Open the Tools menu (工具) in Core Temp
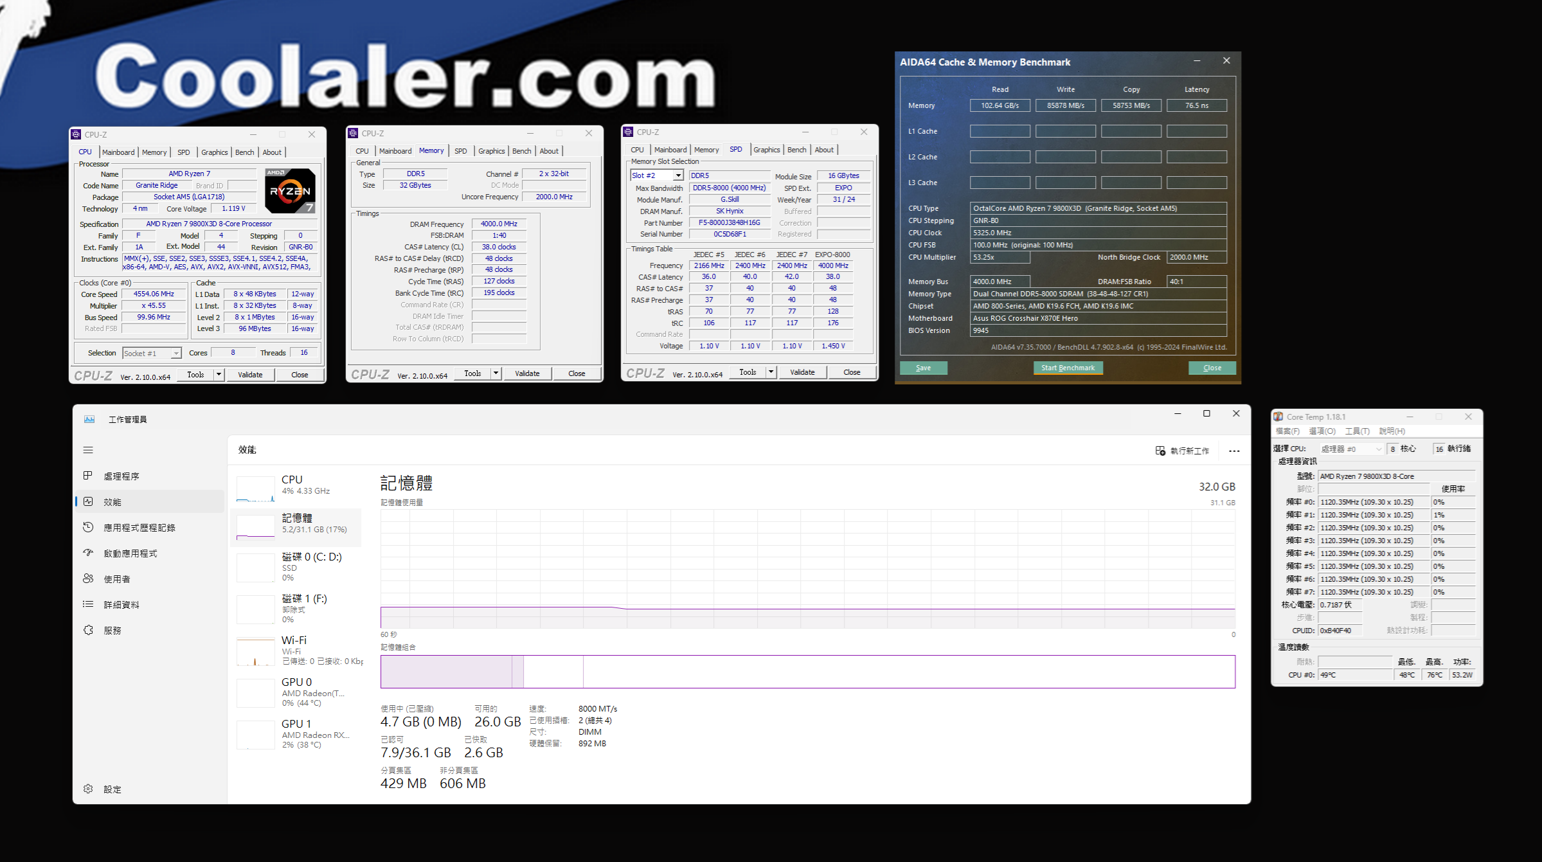The height and width of the screenshot is (862, 1542). tap(1357, 431)
